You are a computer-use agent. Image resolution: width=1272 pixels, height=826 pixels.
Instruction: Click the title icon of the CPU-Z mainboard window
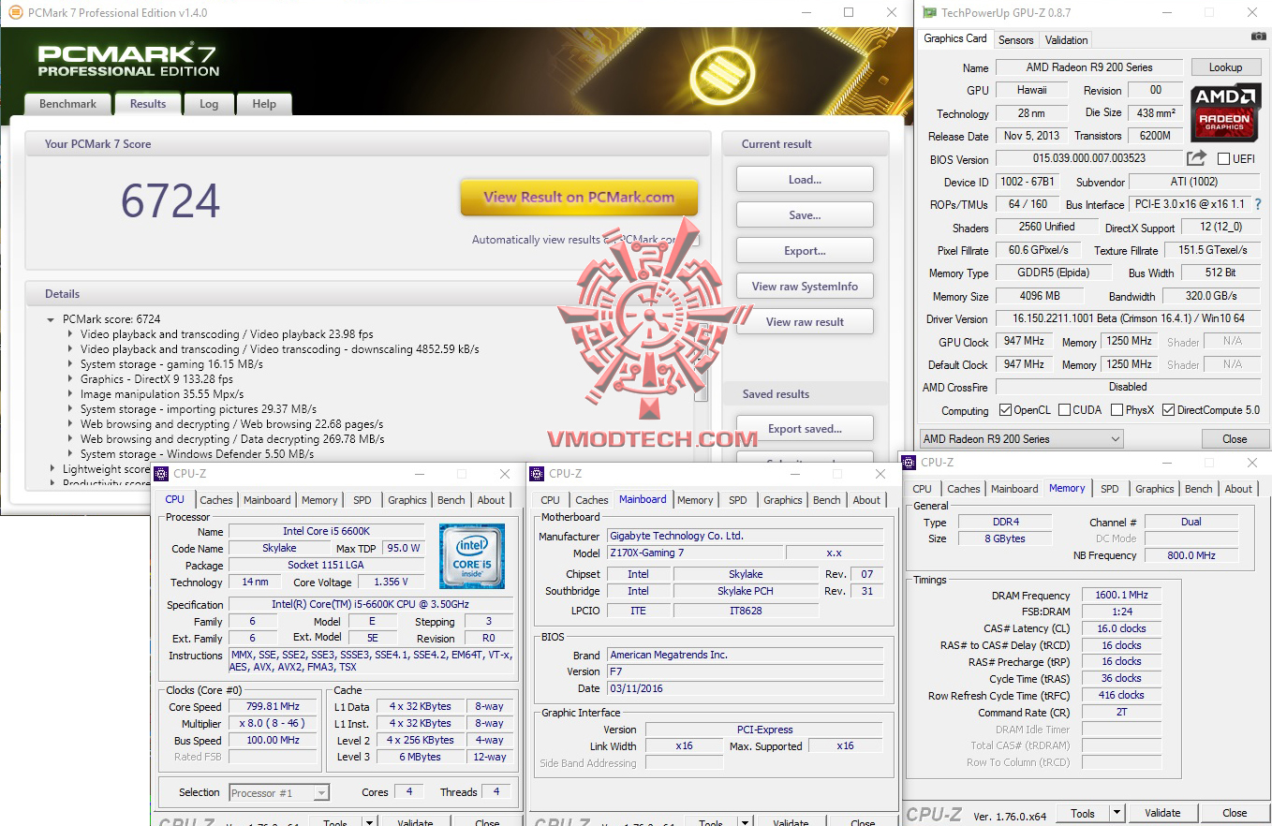pyautogui.click(x=537, y=474)
